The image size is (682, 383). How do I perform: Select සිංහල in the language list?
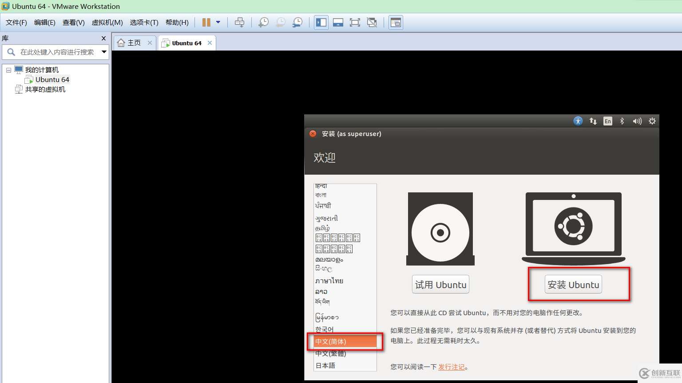(345, 269)
